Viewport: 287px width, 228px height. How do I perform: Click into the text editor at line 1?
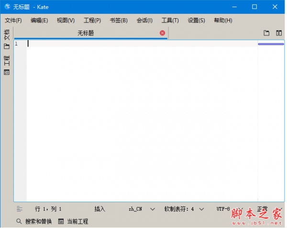pos(139,44)
